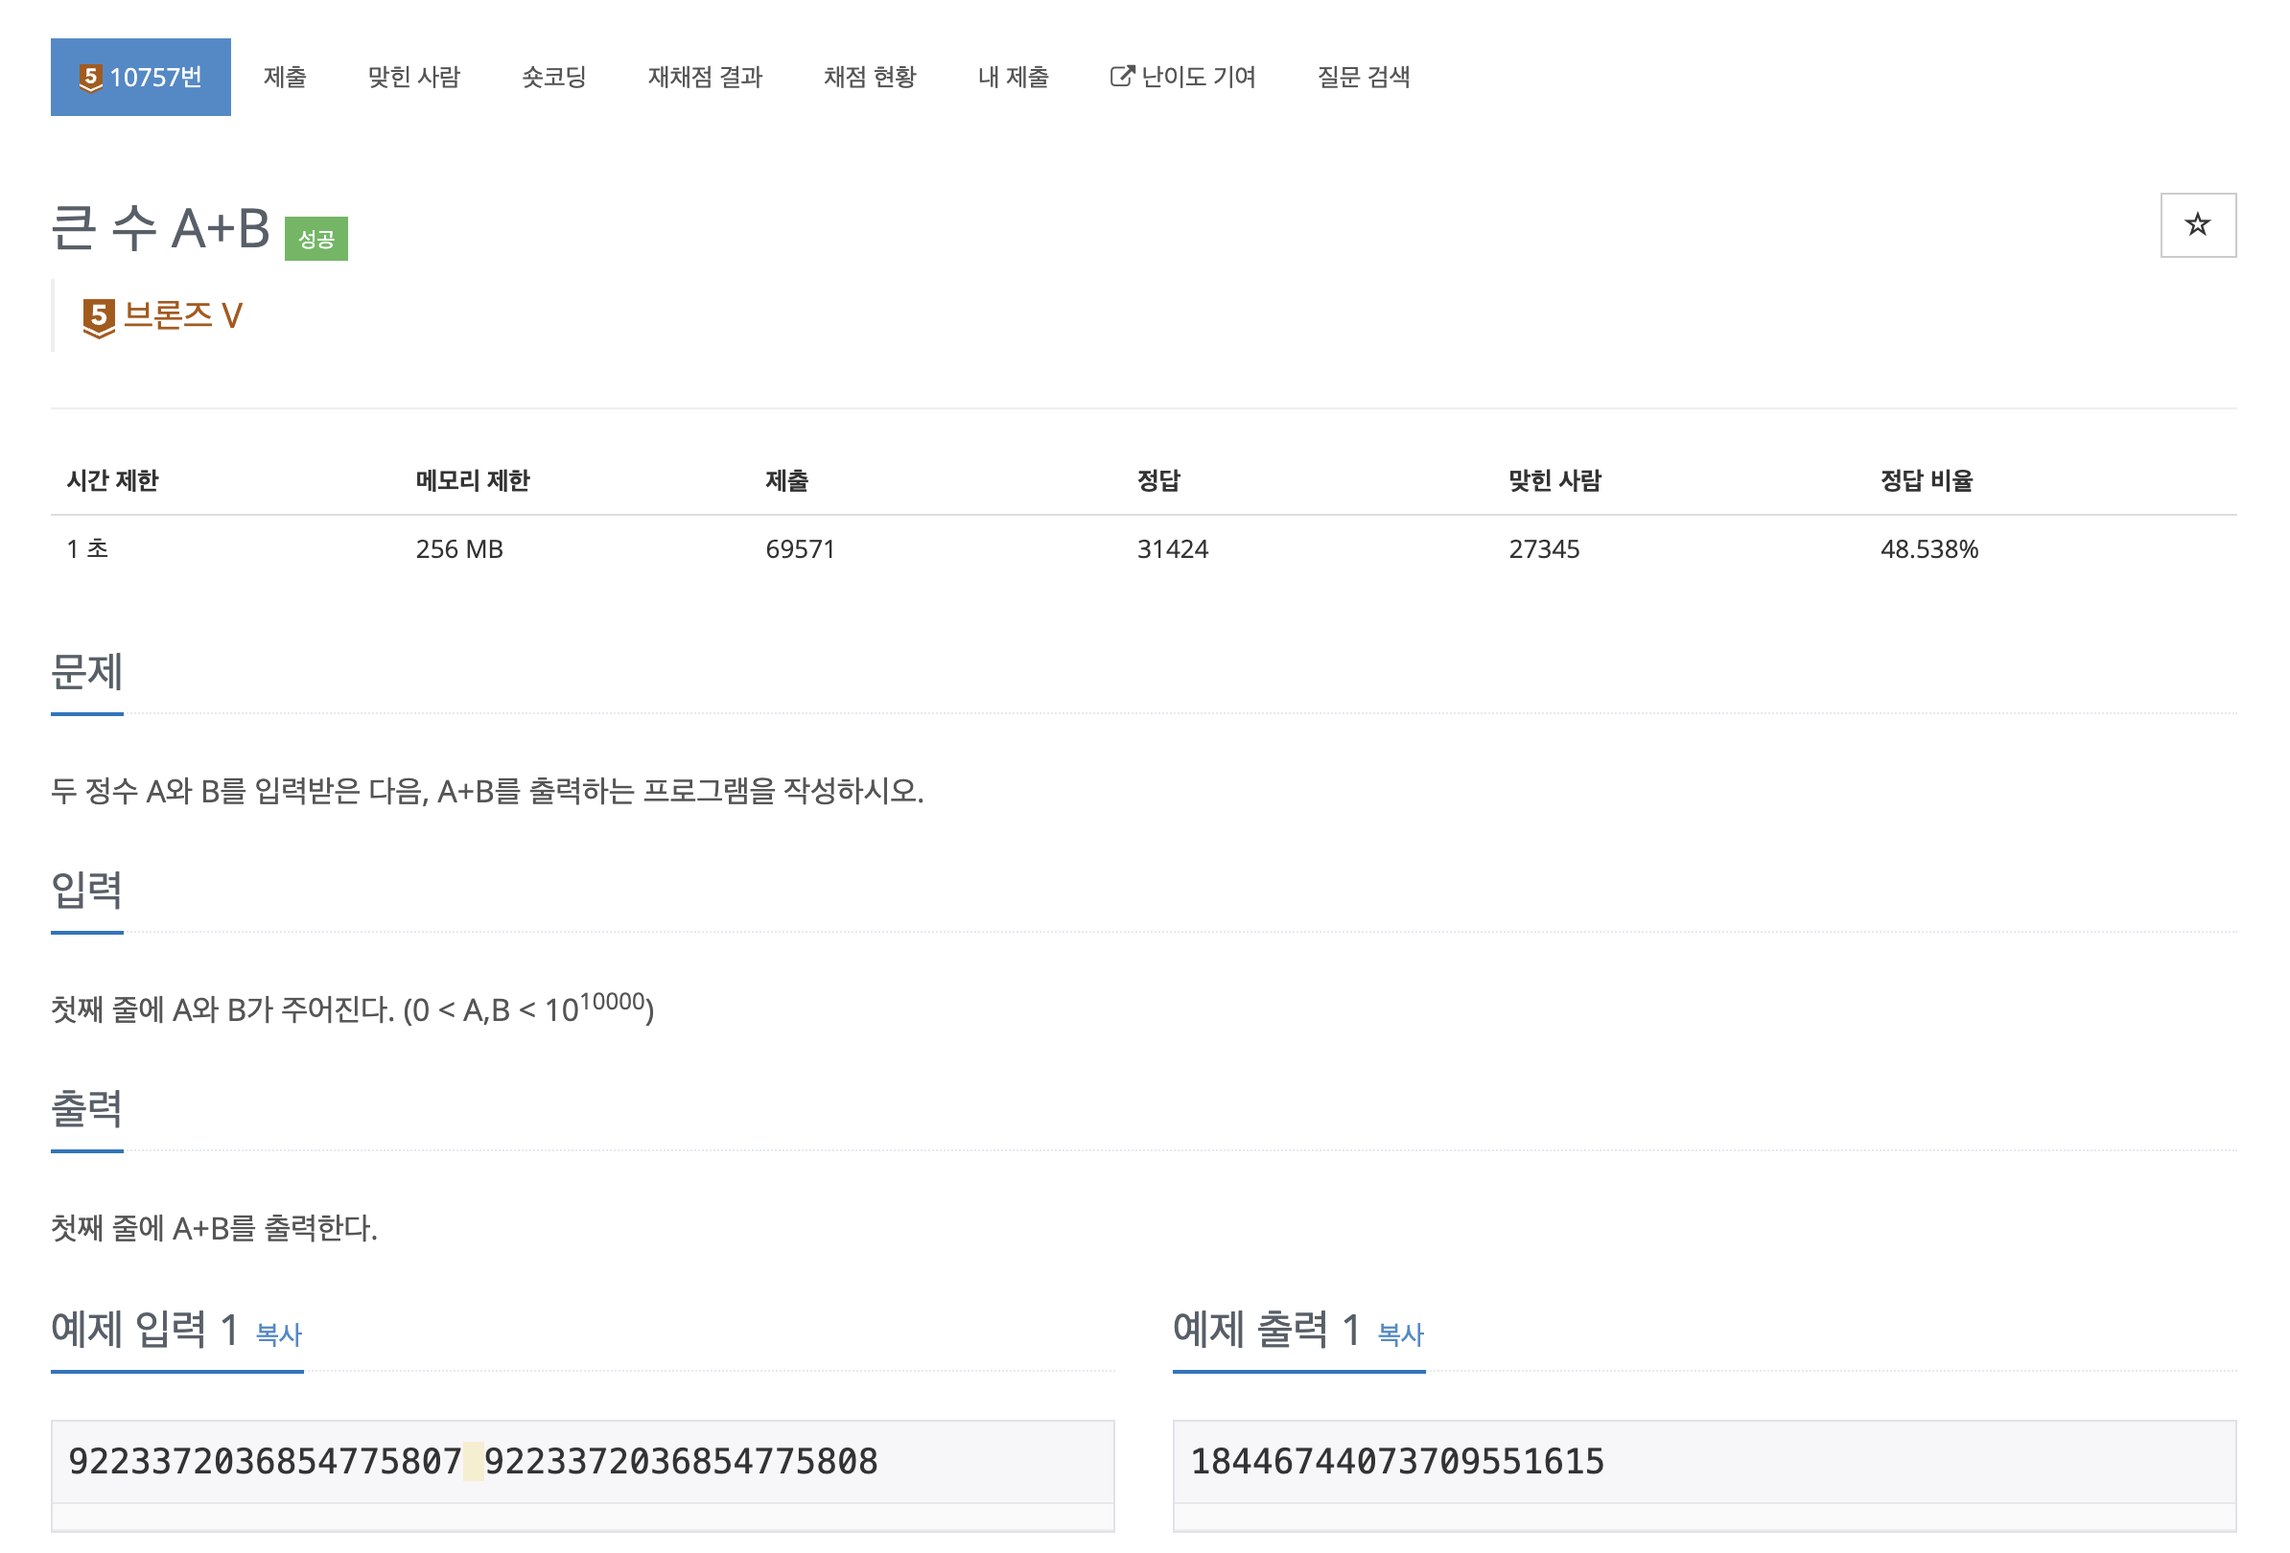The image size is (2290, 1553).
Task: Click the 브론즈 V tier link
Action: coord(183,316)
